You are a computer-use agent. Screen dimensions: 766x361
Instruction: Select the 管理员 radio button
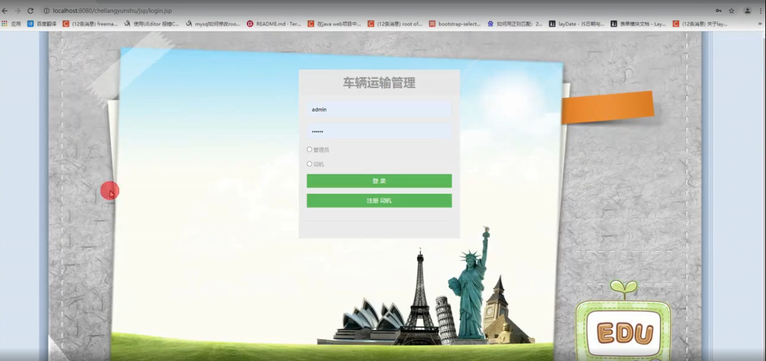pyautogui.click(x=309, y=150)
